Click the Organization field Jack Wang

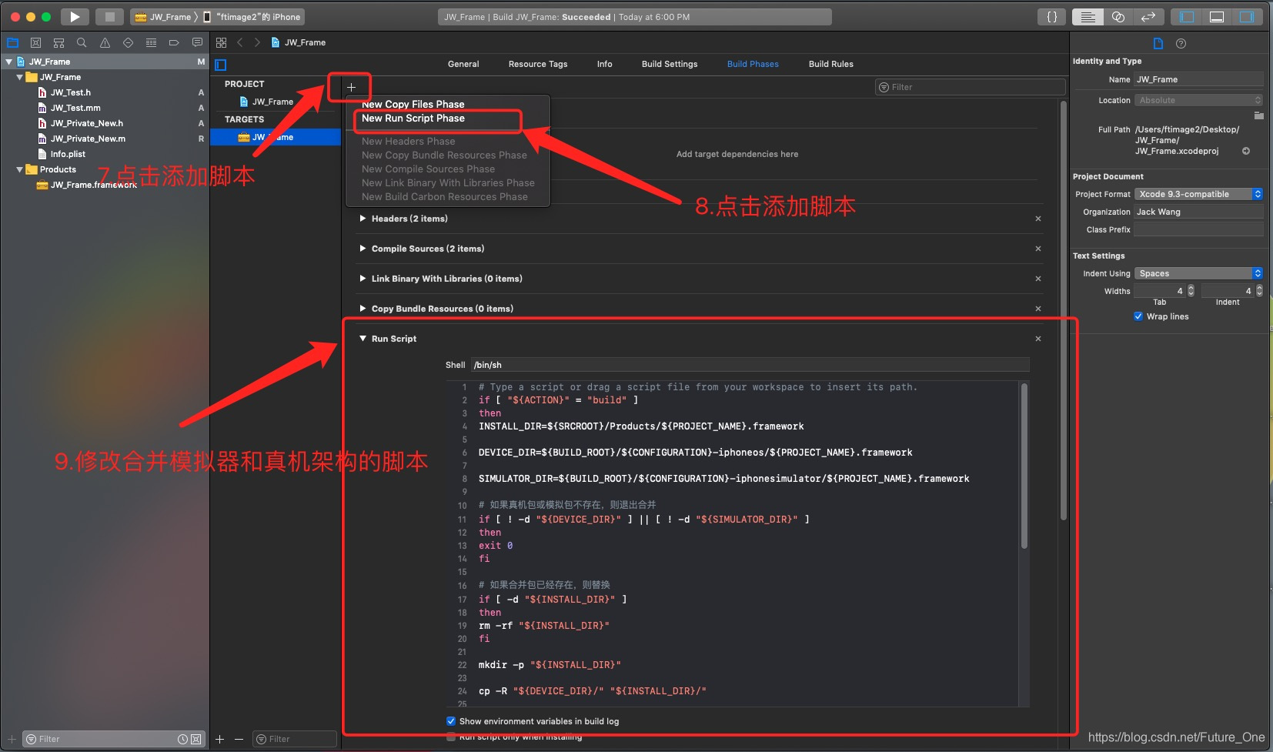[1198, 212]
